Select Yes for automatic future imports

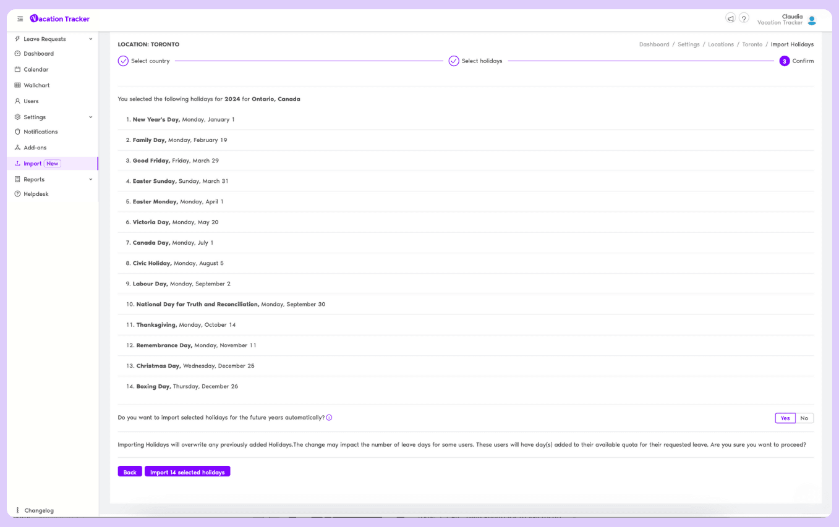(x=785, y=418)
